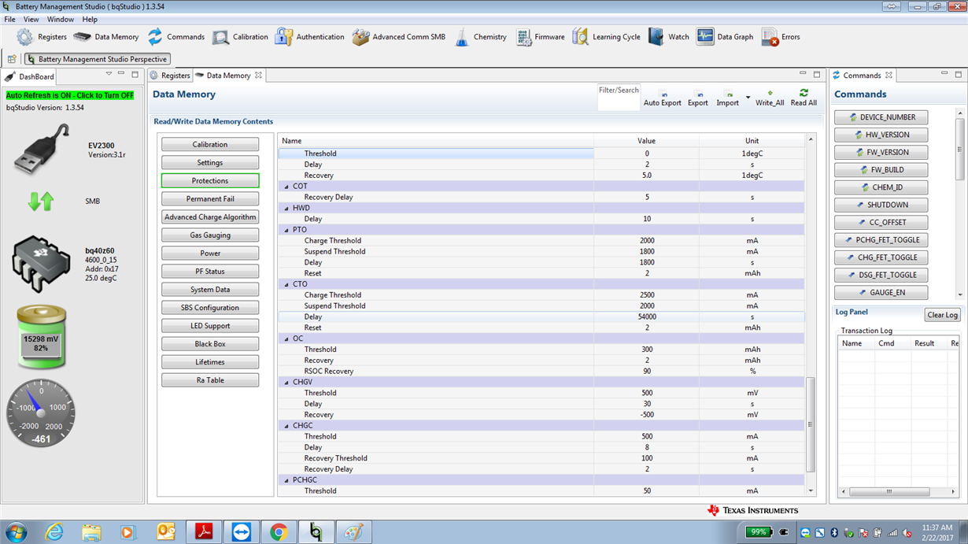The height and width of the screenshot is (544, 968).
Task: Open the Ra Table category
Action: point(210,380)
